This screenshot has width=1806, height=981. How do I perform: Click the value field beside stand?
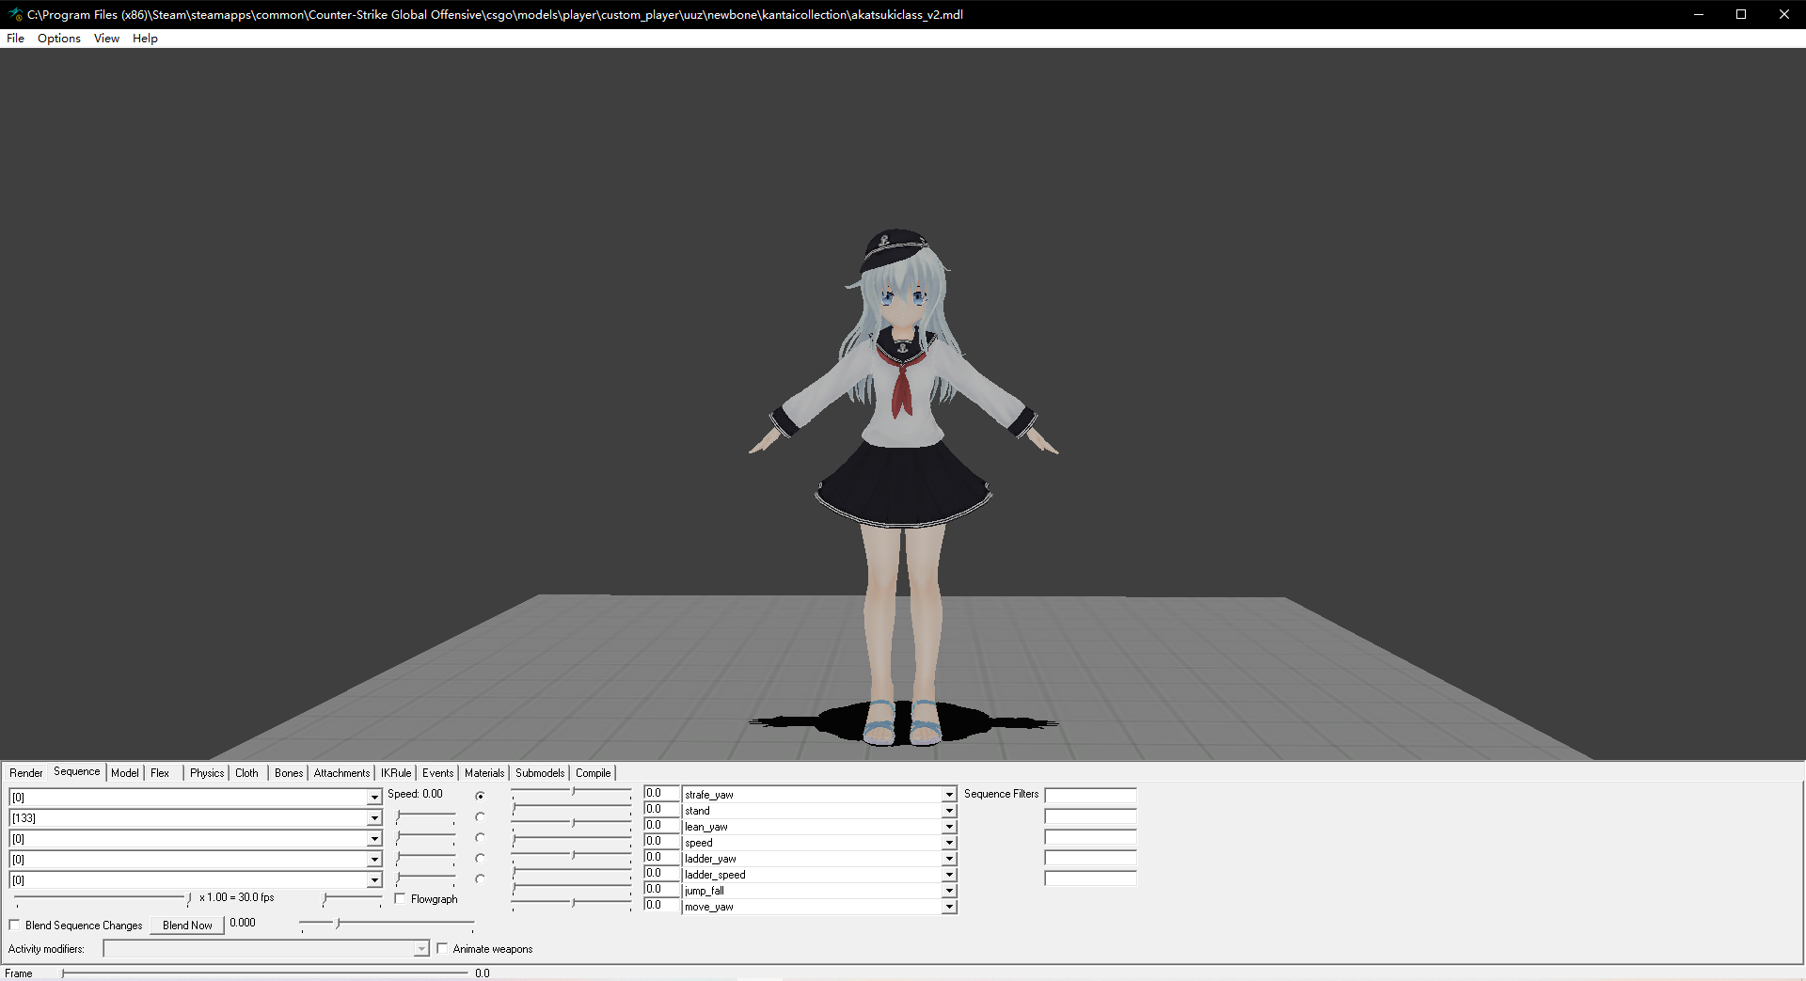point(661,810)
